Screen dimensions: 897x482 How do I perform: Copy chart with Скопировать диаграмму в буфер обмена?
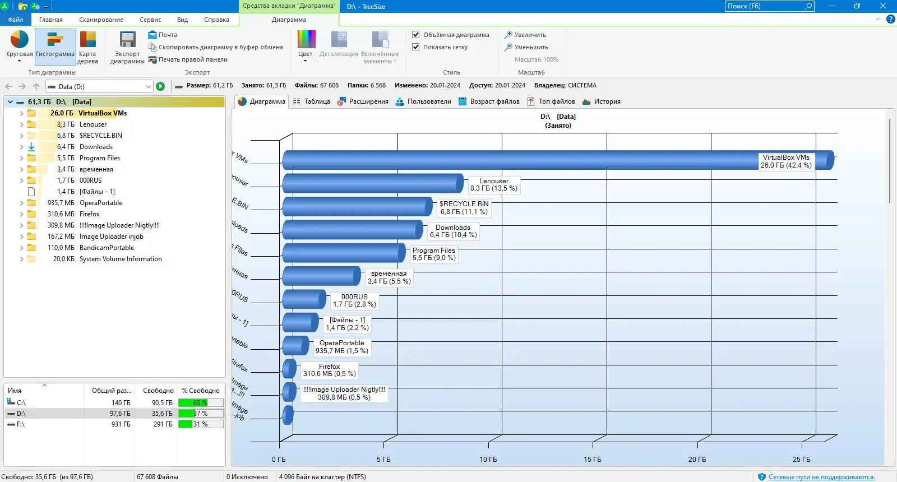pos(215,47)
